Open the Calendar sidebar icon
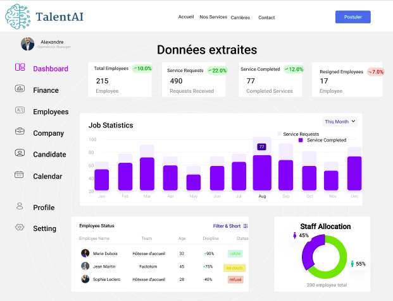Screen dimensions: 393x301 pyautogui.click(x=20, y=175)
